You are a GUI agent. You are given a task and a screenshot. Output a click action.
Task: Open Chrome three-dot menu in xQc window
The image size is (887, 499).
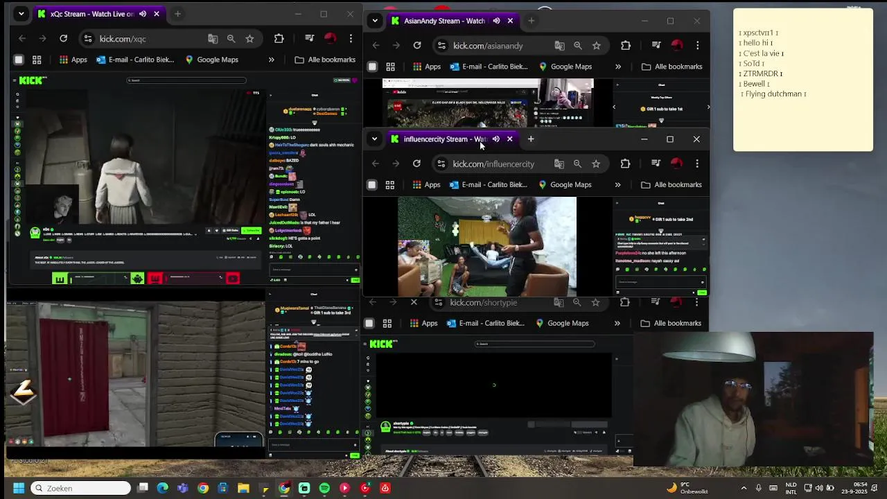point(351,39)
